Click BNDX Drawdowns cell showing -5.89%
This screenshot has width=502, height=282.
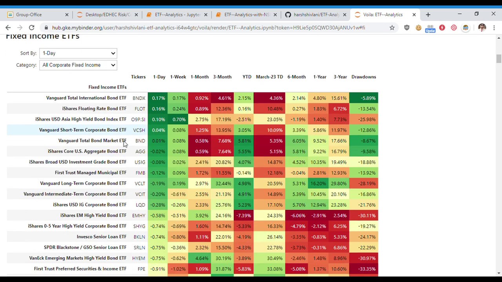coord(364,98)
